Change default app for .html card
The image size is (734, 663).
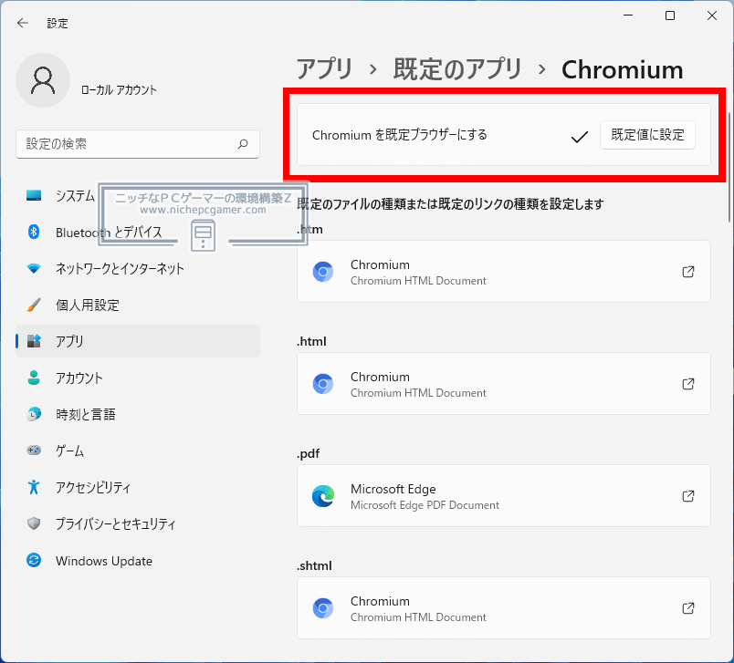[504, 384]
